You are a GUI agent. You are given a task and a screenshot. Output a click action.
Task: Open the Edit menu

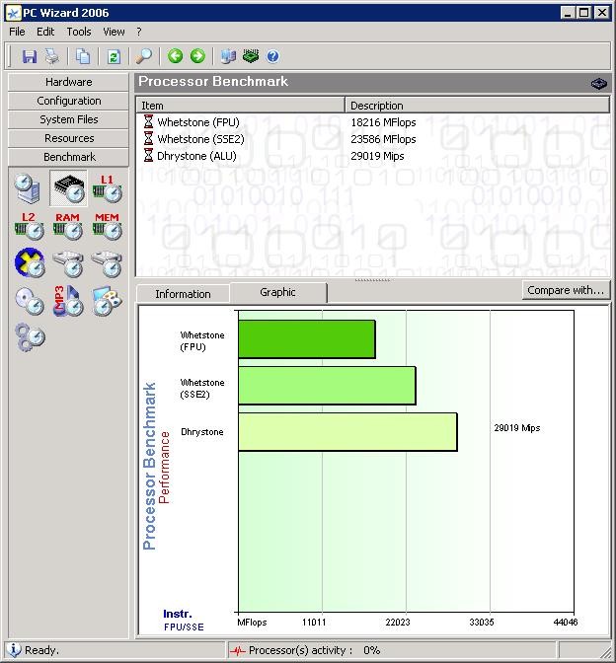(45, 32)
